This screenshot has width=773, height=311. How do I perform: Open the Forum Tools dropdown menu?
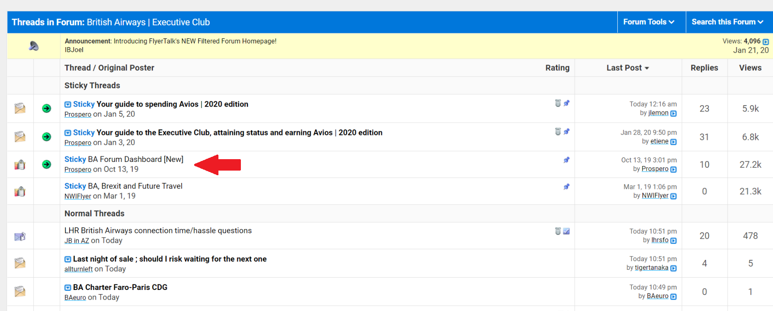tap(648, 22)
